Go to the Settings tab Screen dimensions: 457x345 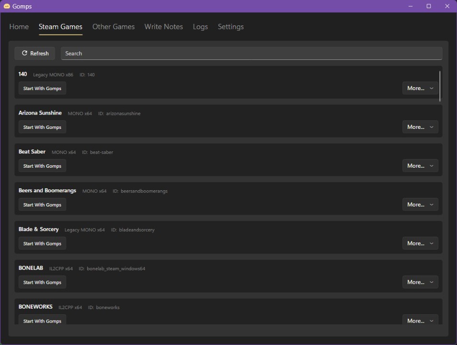click(x=230, y=27)
